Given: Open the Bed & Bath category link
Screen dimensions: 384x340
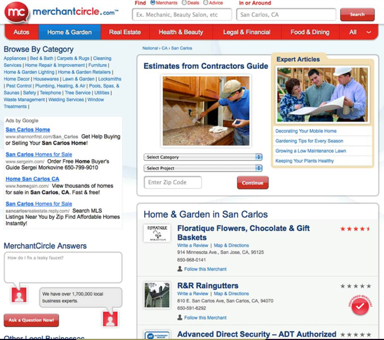Looking at the screenshot, I should coord(41,58).
